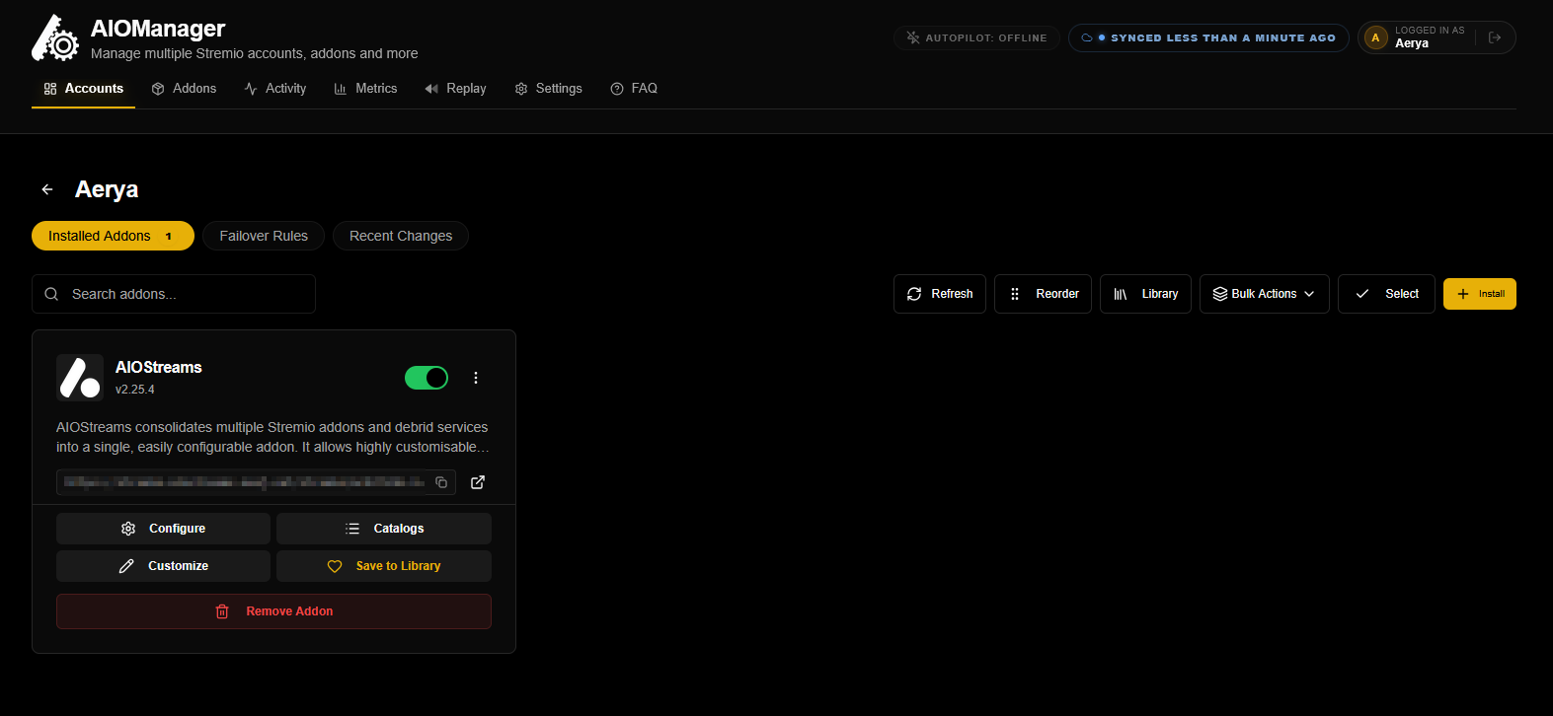The height and width of the screenshot is (716, 1553).
Task: Click the AIOManager title text
Action: point(158,29)
